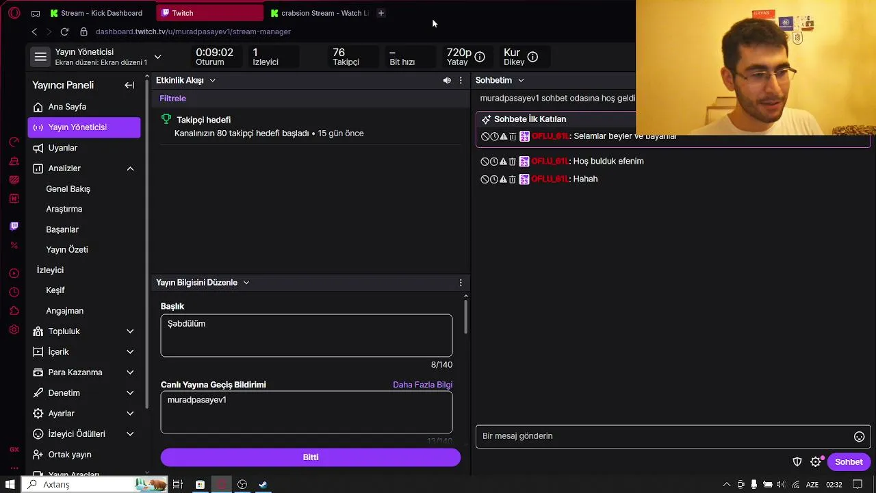Collapse the Yayıncı Paneli sidebar arrow
The height and width of the screenshot is (493, 876).
(129, 85)
